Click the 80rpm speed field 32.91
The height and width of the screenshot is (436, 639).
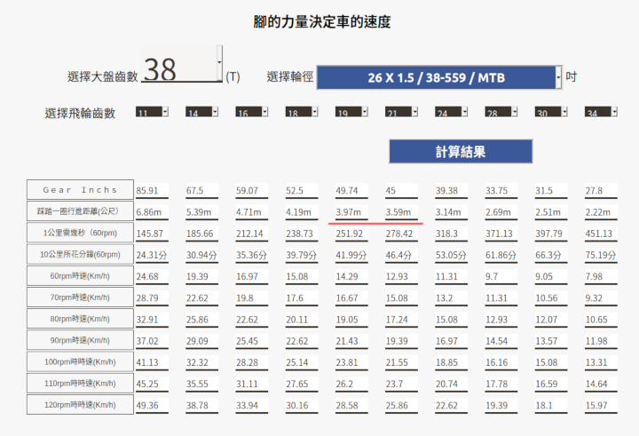pos(152,320)
